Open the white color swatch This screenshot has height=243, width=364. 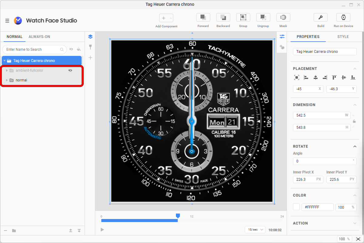pos(296,207)
